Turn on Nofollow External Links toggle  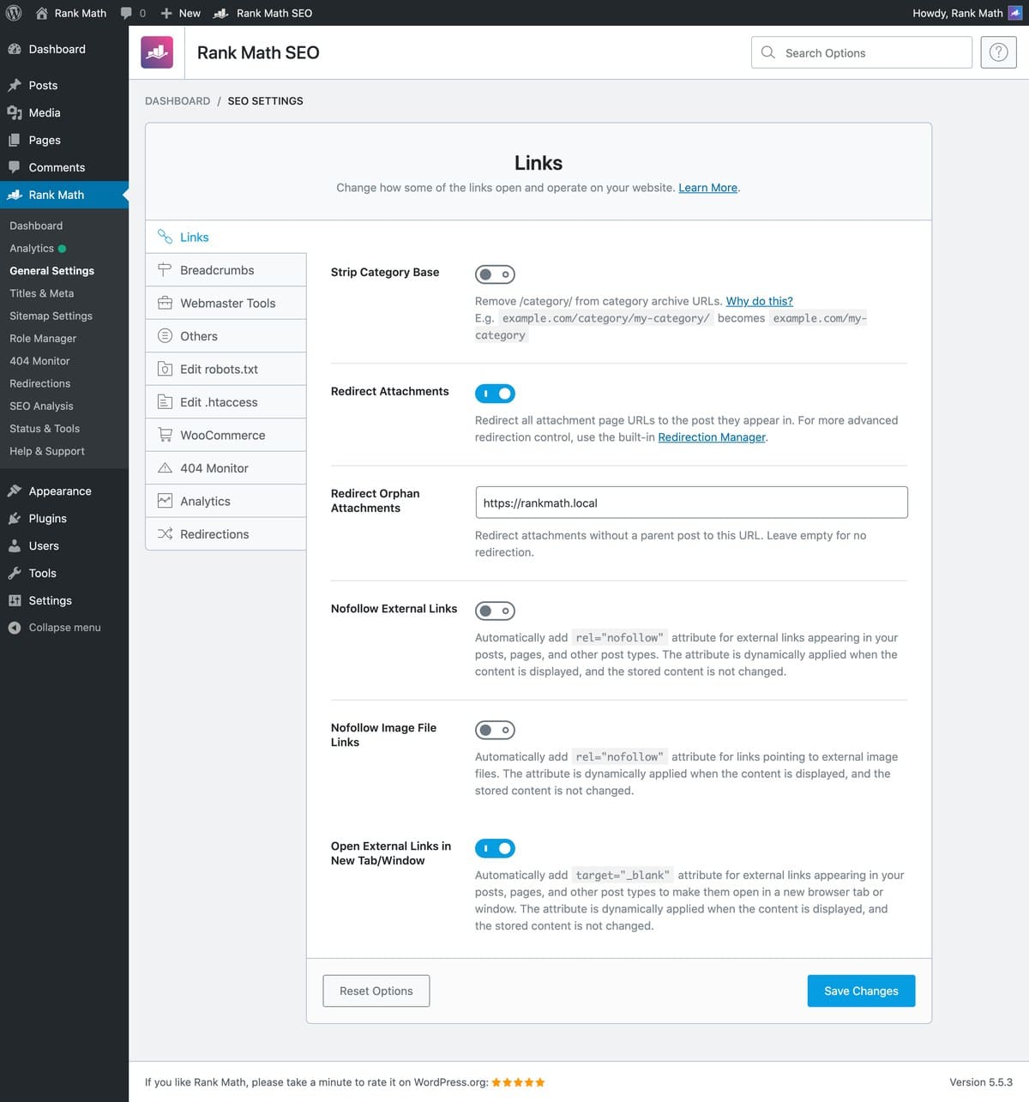click(495, 611)
